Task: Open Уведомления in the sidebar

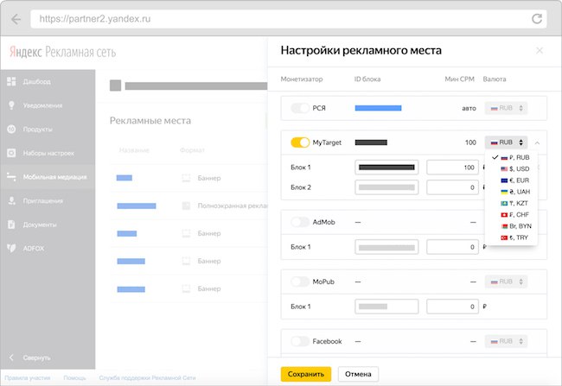Action: coord(48,105)
